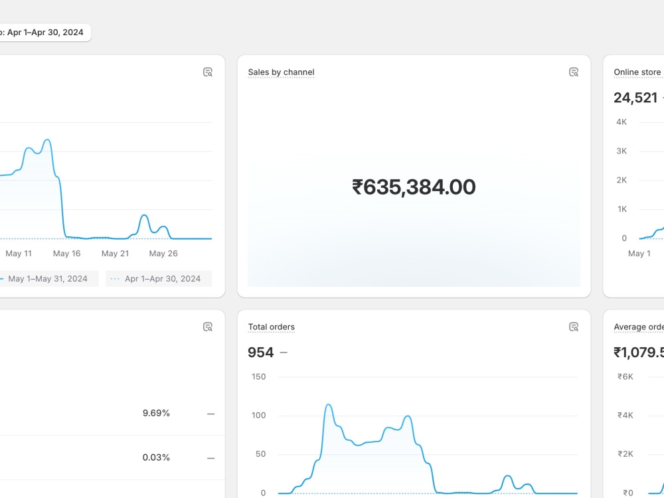Image resolution: width=664 pixels, height=498 pixels.
Task: Click the 150 axis label in Total orders chart
Action: click(259, 376)
